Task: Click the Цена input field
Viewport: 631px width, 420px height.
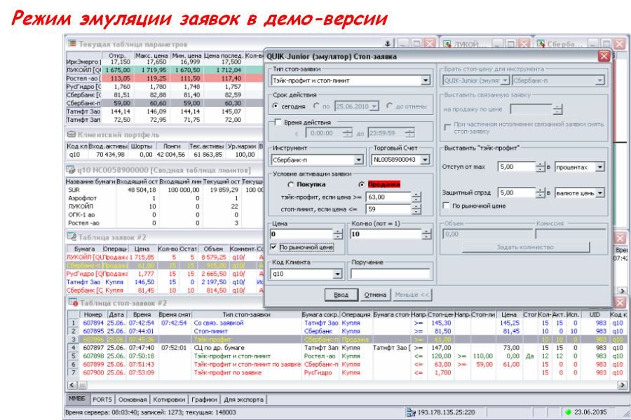Action: click(x=301, y=234)
